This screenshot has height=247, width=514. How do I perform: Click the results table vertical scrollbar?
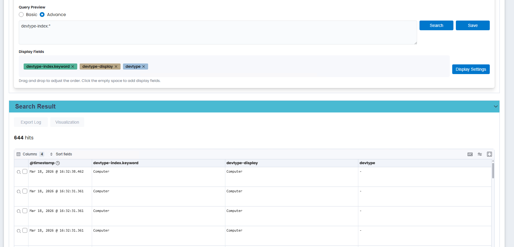[493, 171]
